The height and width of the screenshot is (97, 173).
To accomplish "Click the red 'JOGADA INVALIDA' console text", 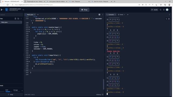I will (114, 51).
